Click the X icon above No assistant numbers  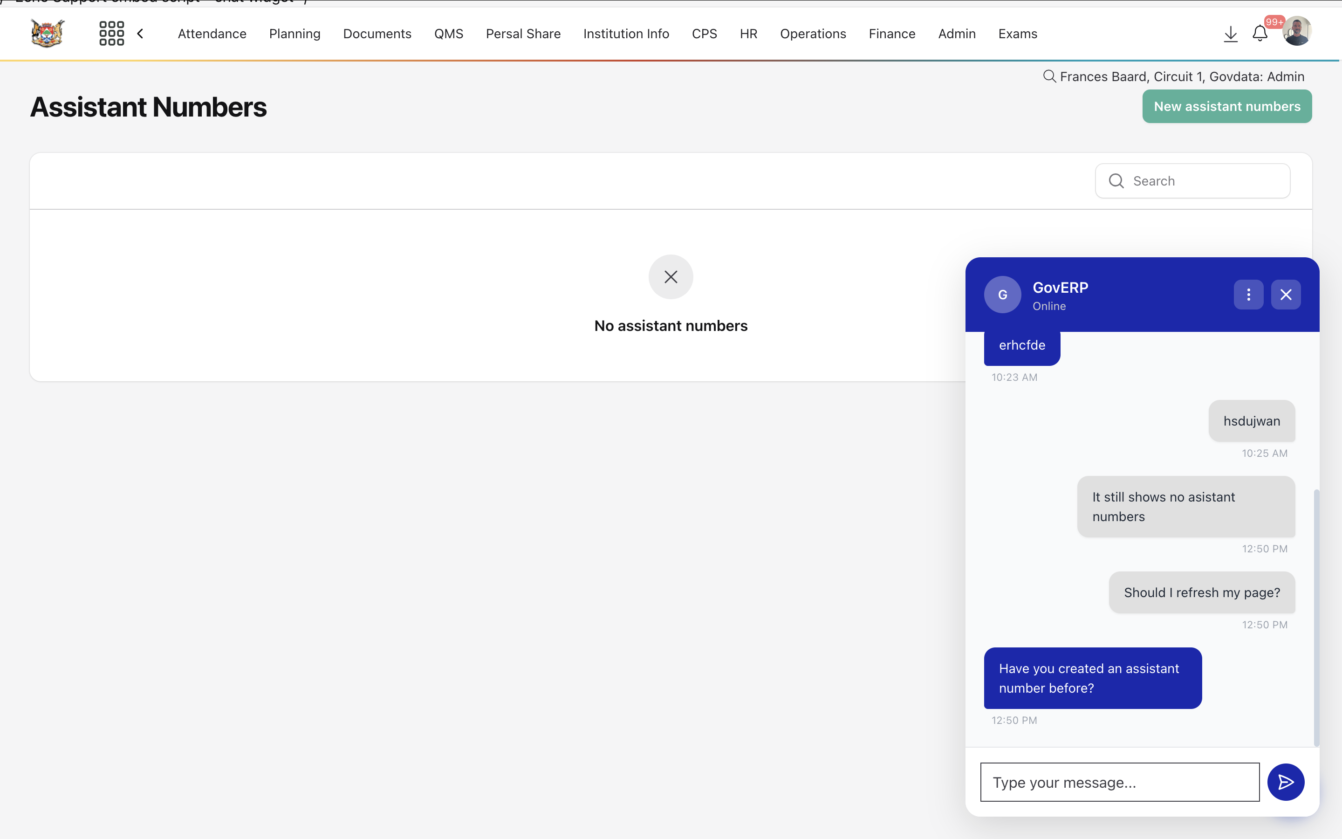671,276
